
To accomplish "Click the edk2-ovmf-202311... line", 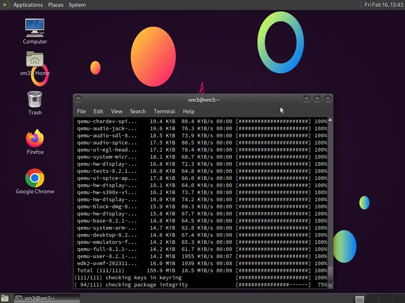I will (202, 264).
